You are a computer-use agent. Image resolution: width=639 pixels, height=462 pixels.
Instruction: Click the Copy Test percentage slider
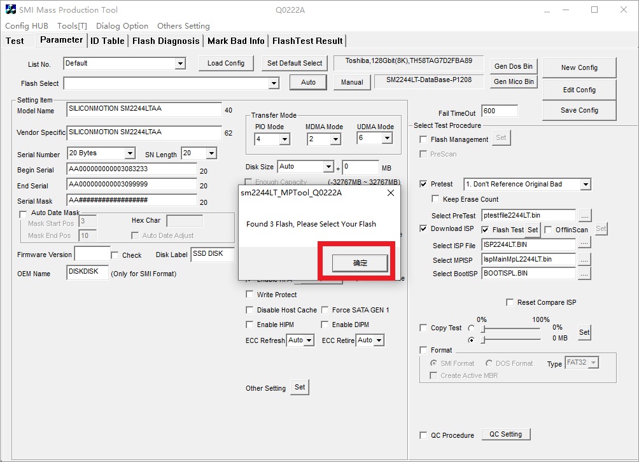tap(511, 329)
